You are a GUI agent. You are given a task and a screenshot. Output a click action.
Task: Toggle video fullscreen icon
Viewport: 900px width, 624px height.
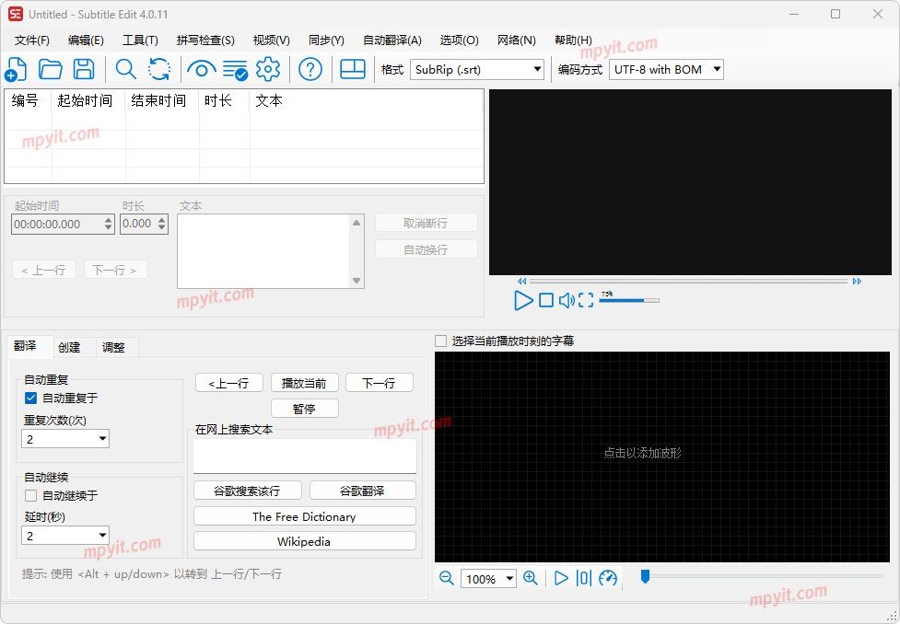[586, 300]
